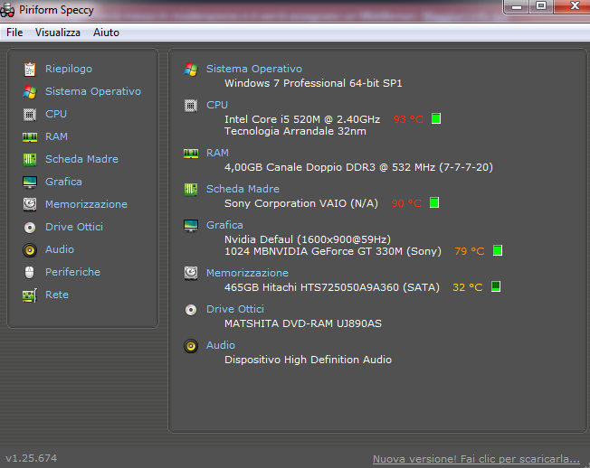This screenshot has height=468, width=590.
Task: Select CPU section in the sidebar
Action: click(x=56, y=114)
